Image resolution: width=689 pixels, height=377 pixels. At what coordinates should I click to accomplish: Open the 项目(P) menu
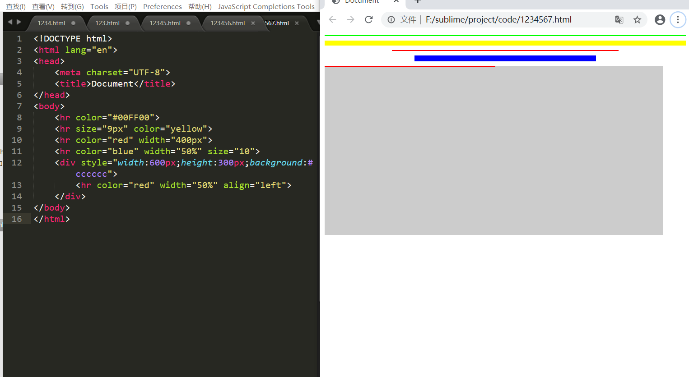[x=126, y=6]
